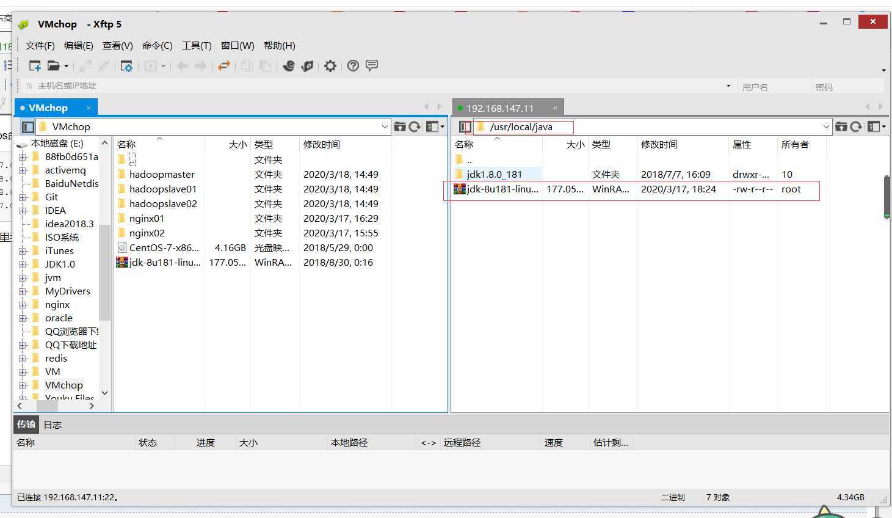Open host address history dropdown arrow
This screenshot has height=518, width=892.
point(728,86)
